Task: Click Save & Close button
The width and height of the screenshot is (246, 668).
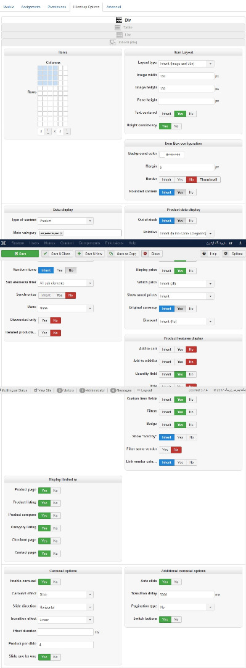Action: click(x=57, y=254)
